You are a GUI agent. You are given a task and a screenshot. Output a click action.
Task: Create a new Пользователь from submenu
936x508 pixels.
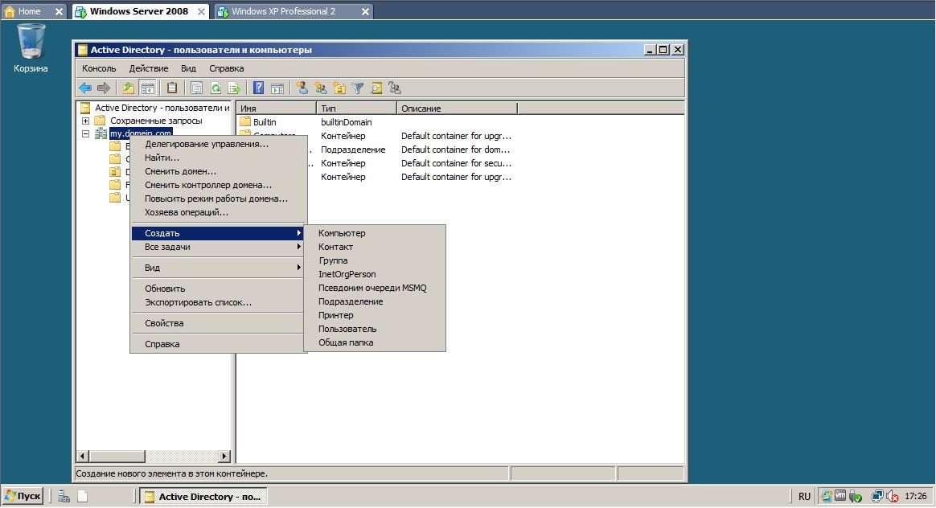click(375, 330)
